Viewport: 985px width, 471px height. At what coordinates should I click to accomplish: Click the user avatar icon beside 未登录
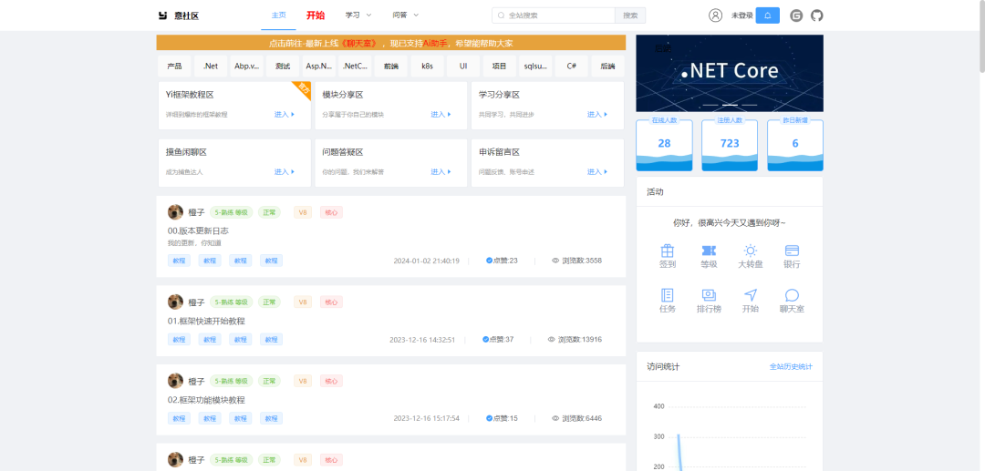(x=715, y=15)
